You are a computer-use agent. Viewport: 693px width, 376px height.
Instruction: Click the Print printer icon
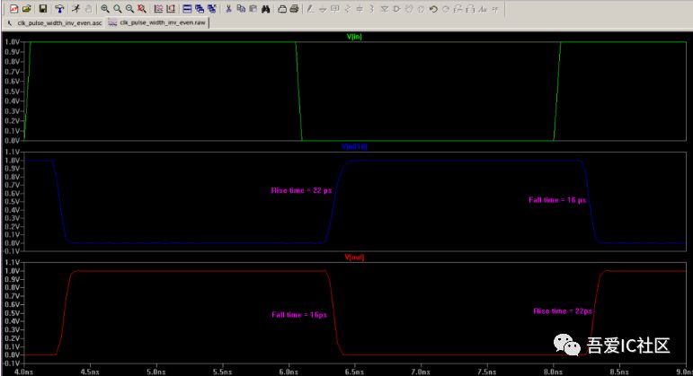click(294, 8)
